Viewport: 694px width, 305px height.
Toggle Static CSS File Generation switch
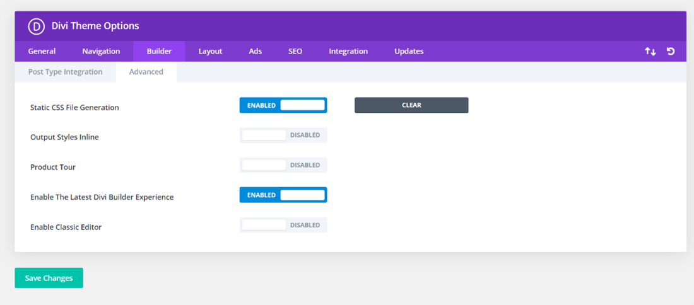click(x=283, y=105)
